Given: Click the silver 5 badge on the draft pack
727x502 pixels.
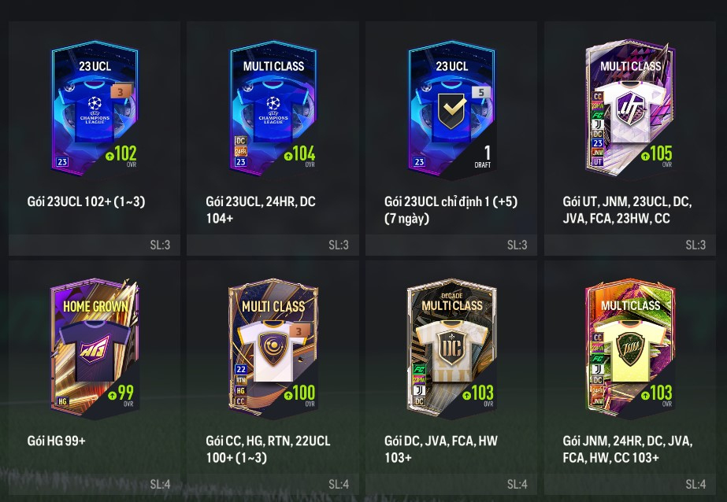Looking at the screenshot, I should [480, 92].
